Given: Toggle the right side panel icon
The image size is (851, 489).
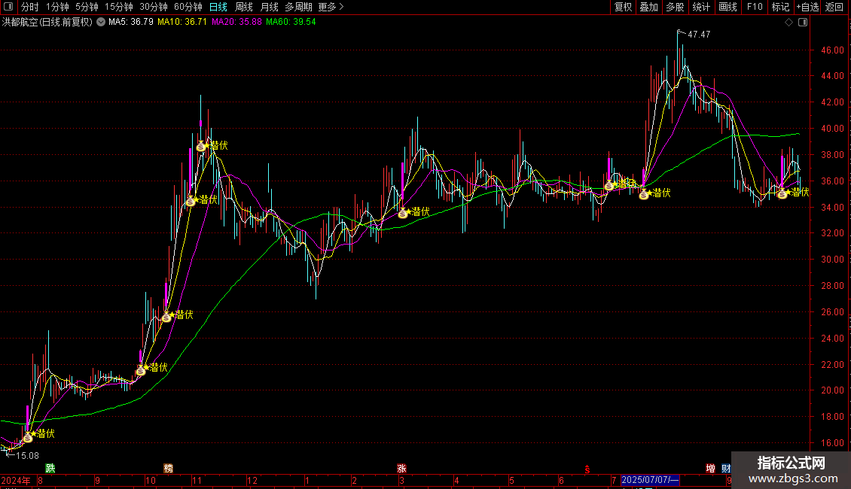Looking at the screenshot, I should point(803,23).
